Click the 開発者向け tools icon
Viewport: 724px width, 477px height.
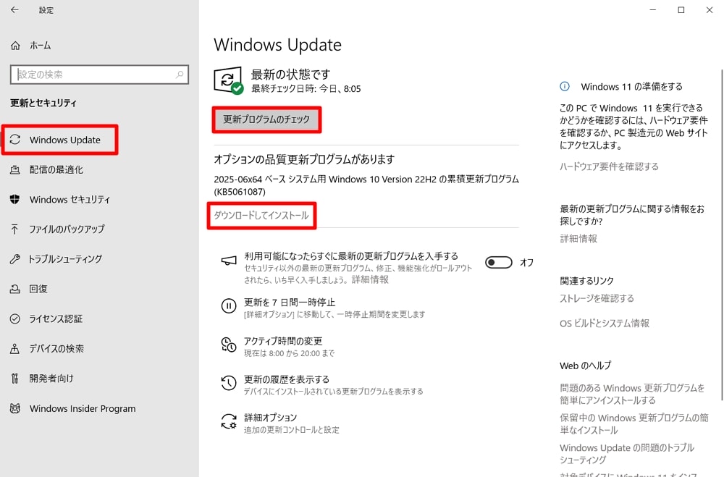click(x=14, y=379)
